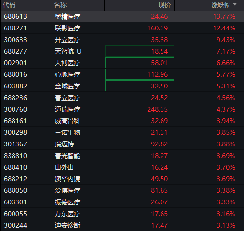Click the 涨跌幅 sort arrow icon
This screenshot has width=244, height=231.
pyautogui.click(x=235, y=4)
